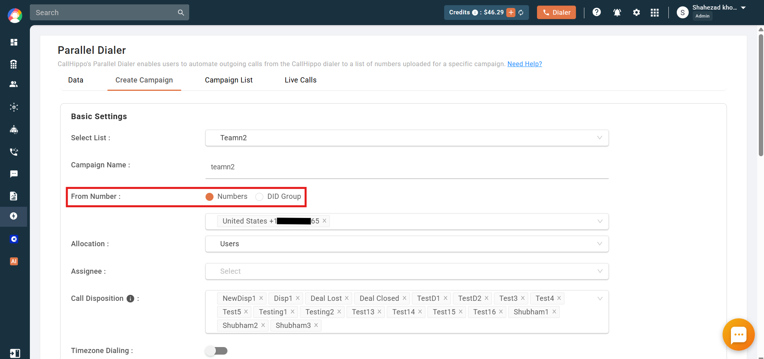Remove the Deal Closed disposition tag

click(x=404, y=298)
